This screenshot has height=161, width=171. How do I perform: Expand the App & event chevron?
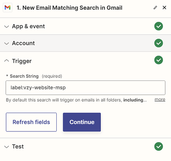tap(6, 26)
